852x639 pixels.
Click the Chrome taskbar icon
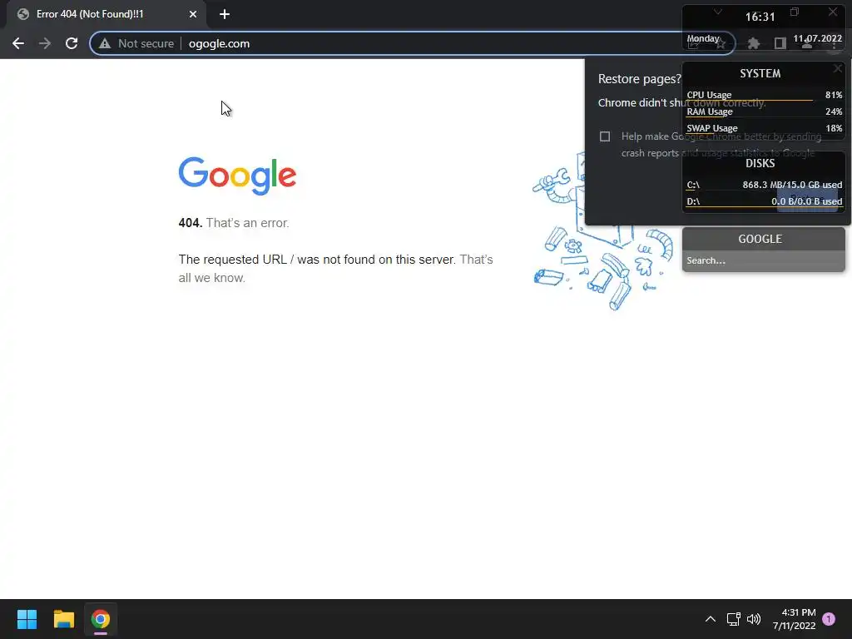click(101, 619)
